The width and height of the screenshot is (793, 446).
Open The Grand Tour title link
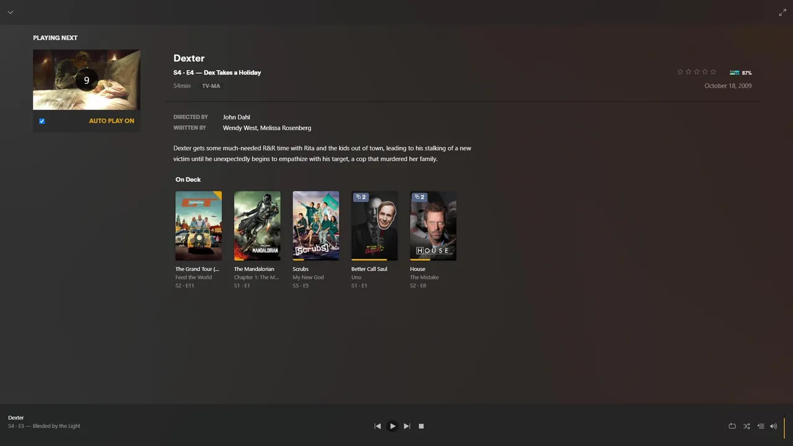[x=197, y=269]
